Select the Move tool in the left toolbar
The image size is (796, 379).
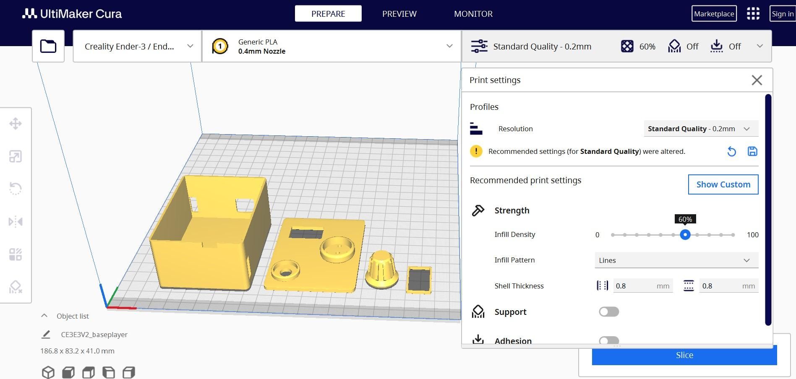(16, 124)
